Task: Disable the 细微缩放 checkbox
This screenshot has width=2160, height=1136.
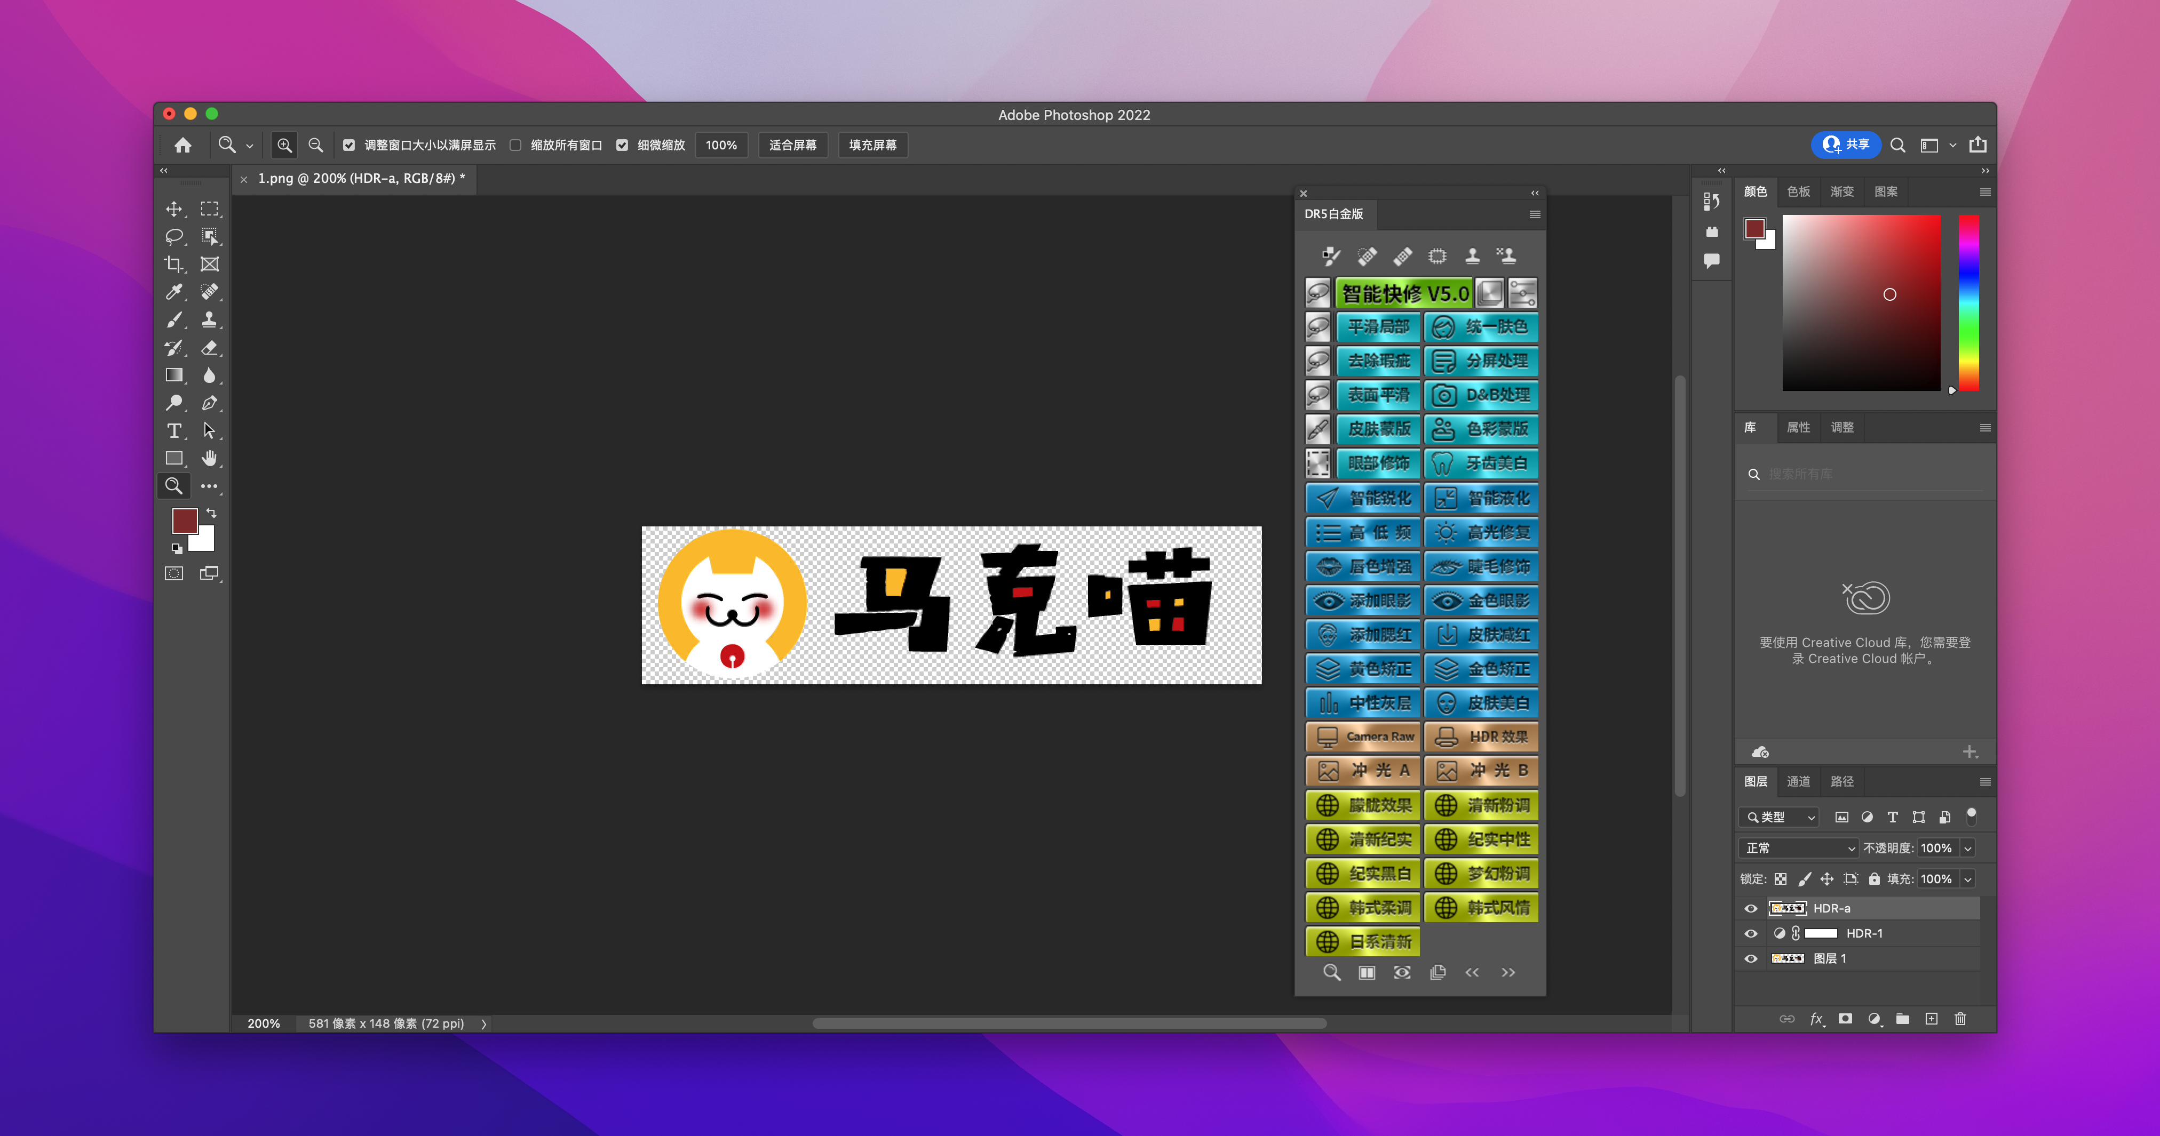Action: coord(622,145)
